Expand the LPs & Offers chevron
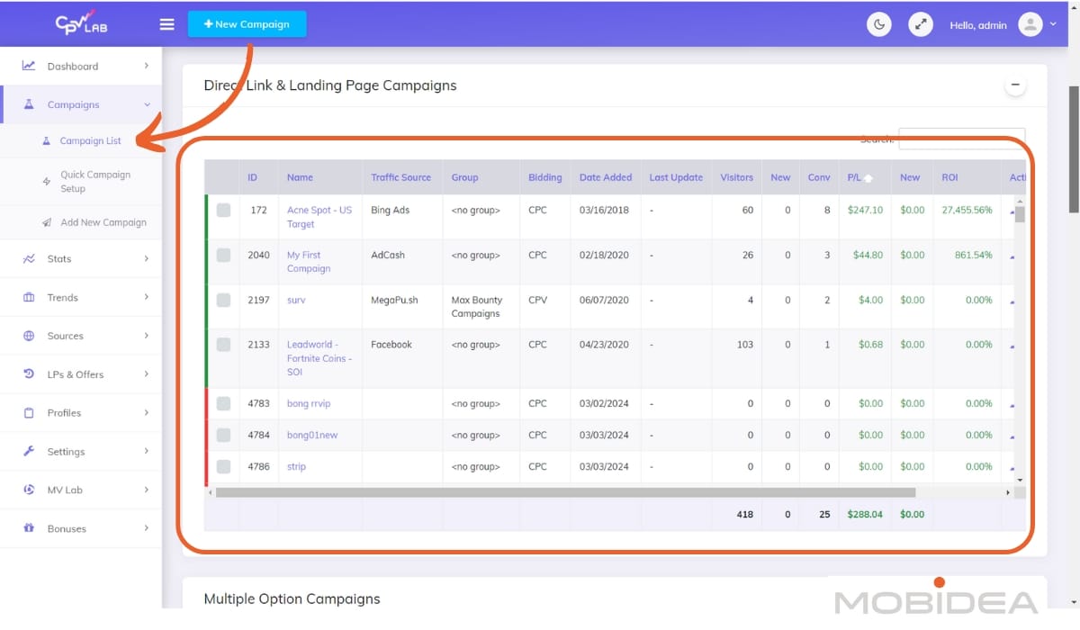 [146, 374]
